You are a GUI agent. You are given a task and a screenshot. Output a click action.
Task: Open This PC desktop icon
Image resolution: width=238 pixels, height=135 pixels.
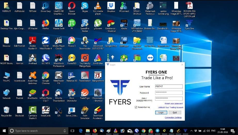6,77
